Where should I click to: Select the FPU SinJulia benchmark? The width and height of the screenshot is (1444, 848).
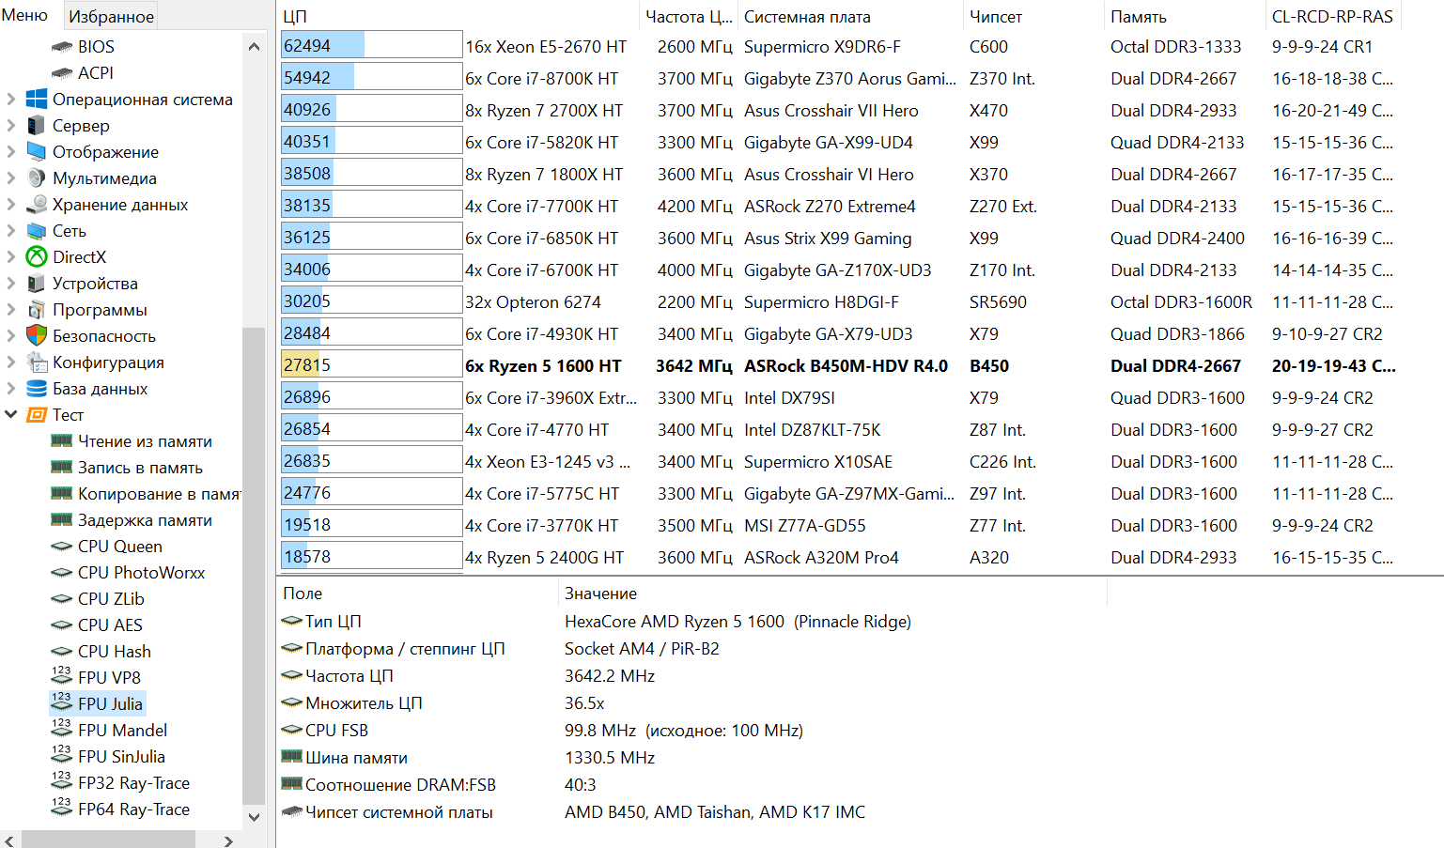pos(121,757)
